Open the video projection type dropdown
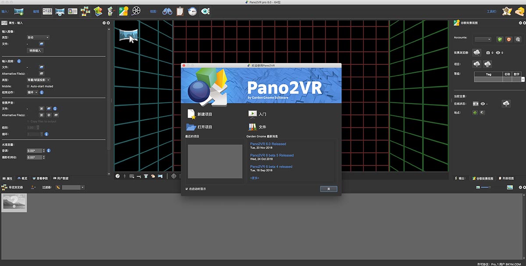526x266 pixels. coord(39,80)
